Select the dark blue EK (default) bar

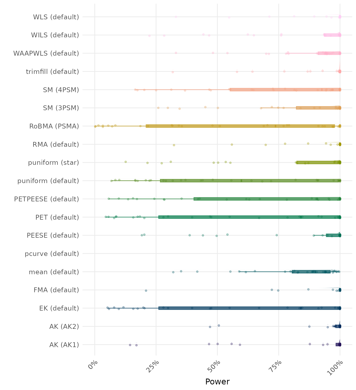click(x=249, y=308)
